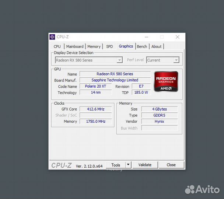
Task: Close the CPU-Z window with X
Action: [x=178, y=37]
